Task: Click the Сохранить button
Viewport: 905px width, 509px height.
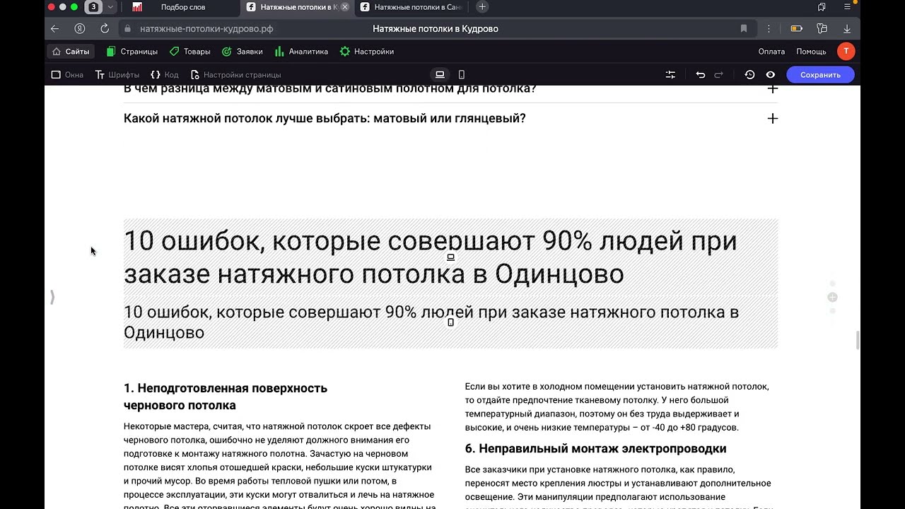Action: [x=820, y=75]
